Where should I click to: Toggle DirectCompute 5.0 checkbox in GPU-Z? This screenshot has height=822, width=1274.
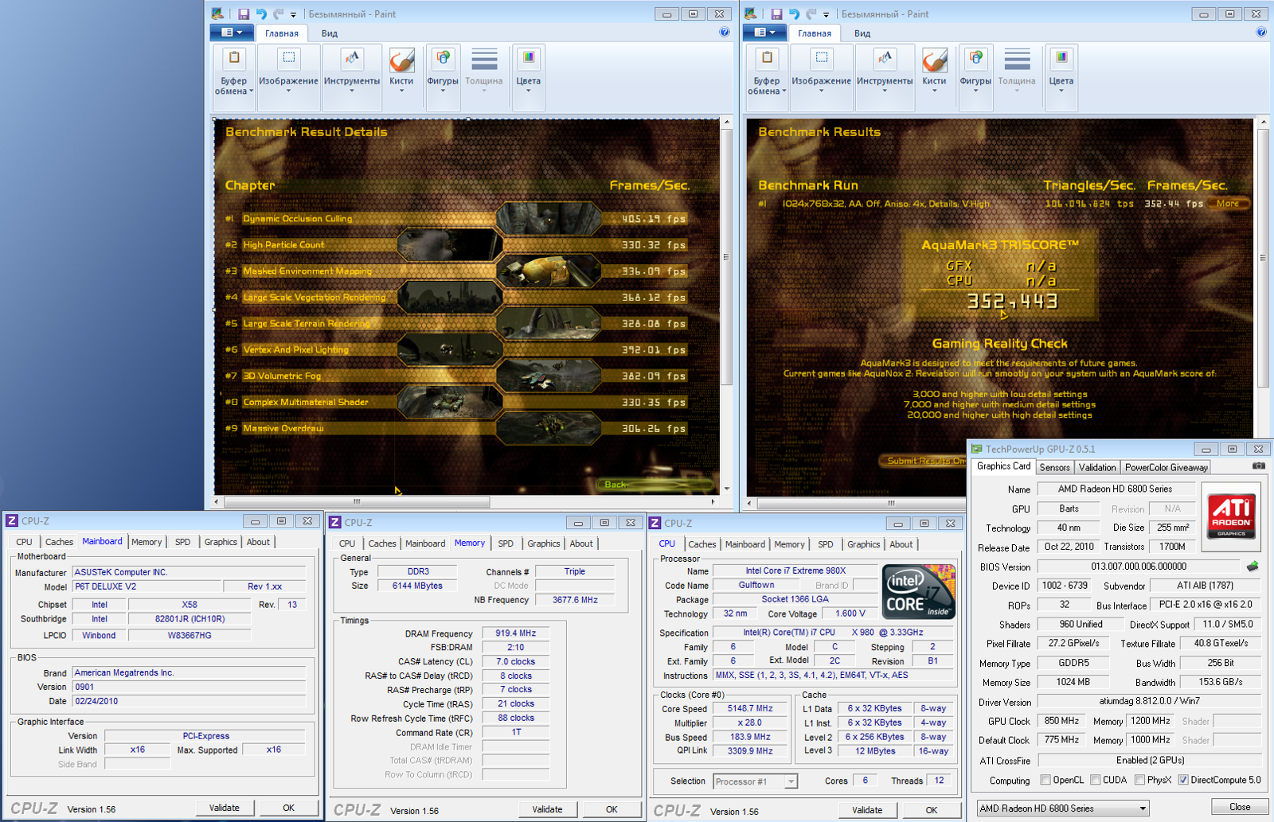(1183, 780)
